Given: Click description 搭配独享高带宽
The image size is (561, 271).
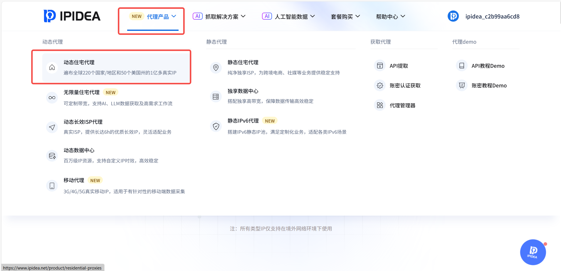Looking at the screenshot, I should coord(271,101).
